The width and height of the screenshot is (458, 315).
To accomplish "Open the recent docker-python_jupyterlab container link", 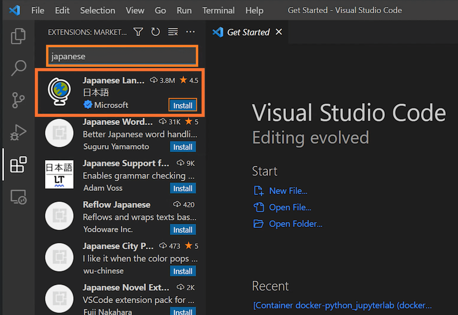I will click(x=342, y=305).
